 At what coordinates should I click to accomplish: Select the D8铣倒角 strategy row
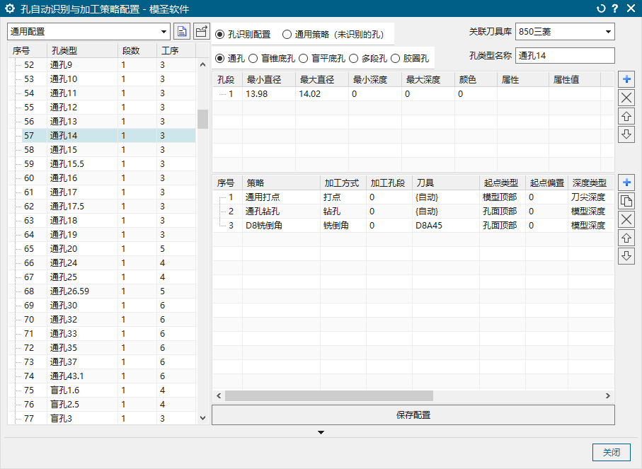click(413, 226)
